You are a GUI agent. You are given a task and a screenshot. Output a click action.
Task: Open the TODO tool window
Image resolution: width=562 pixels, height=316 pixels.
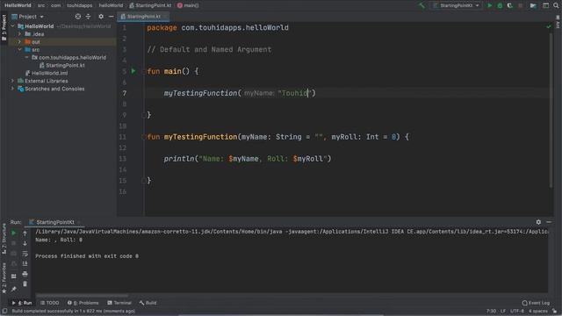(x=50, y=303)
